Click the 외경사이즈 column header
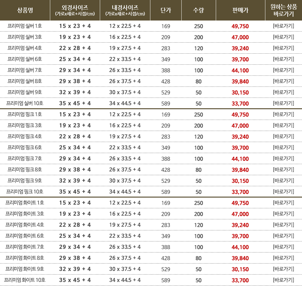This screenshot has height=291, width=302. click(x=75, y=10)
